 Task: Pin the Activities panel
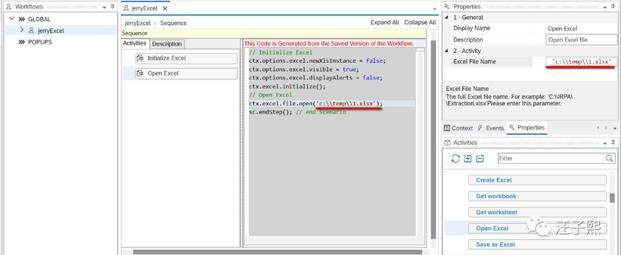pyautogui.click(x=613, y=142)
